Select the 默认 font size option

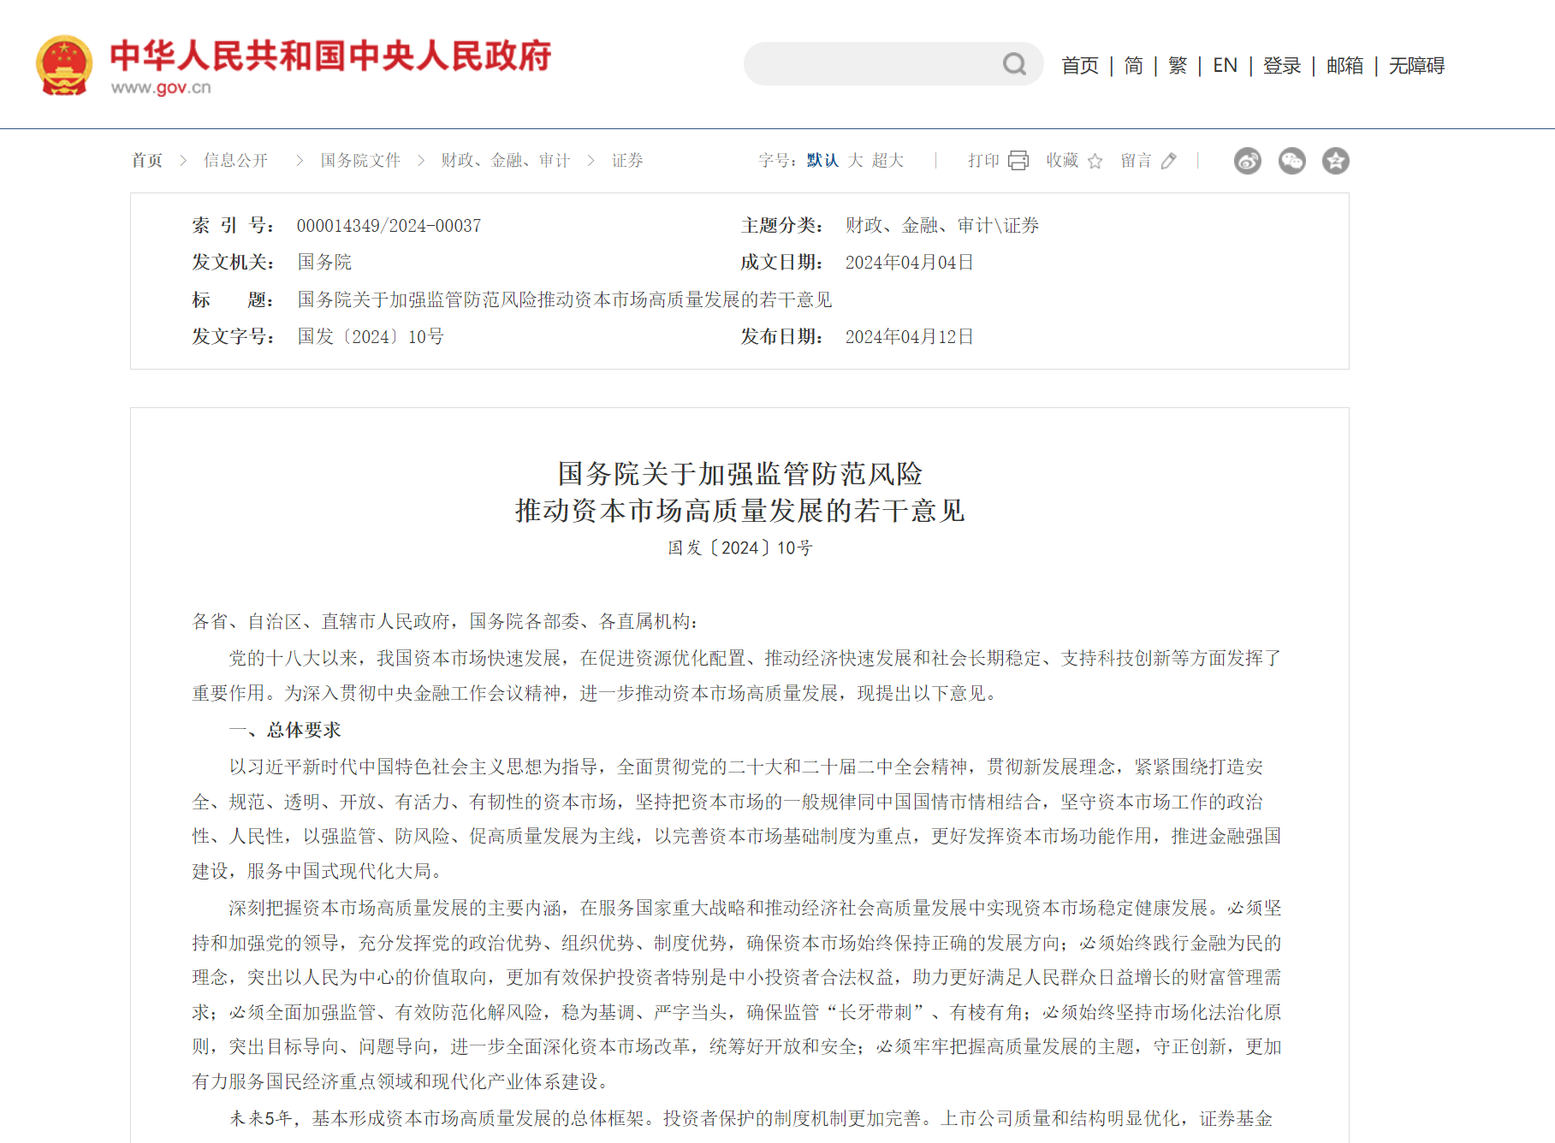822,161
